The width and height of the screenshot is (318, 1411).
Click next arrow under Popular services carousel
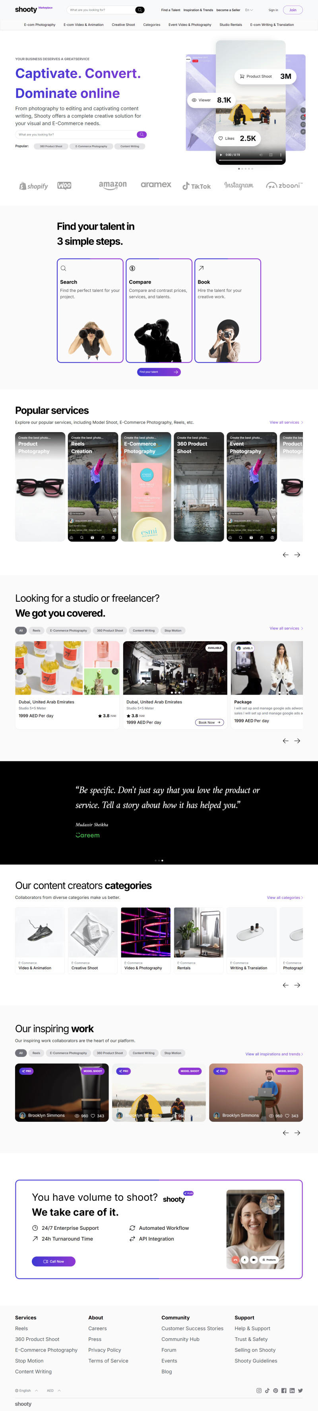(x=297, y=555)
